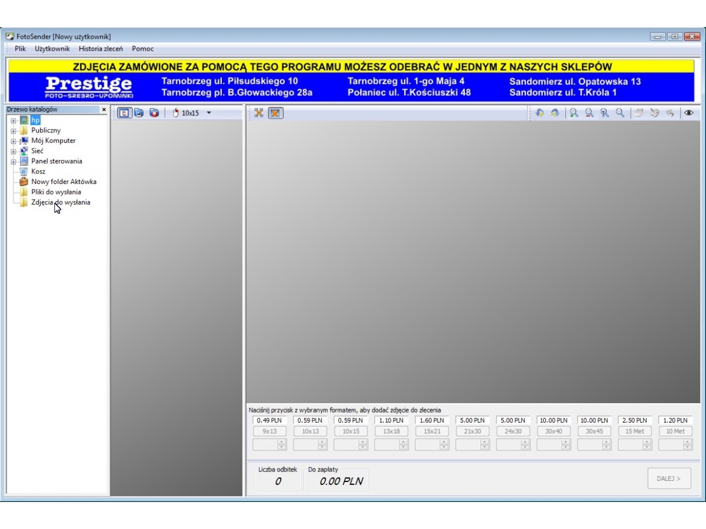The width and height of the screenshot is (706, 529).
Task: Open the Użytkownik menu
Action: coord(52,49)
